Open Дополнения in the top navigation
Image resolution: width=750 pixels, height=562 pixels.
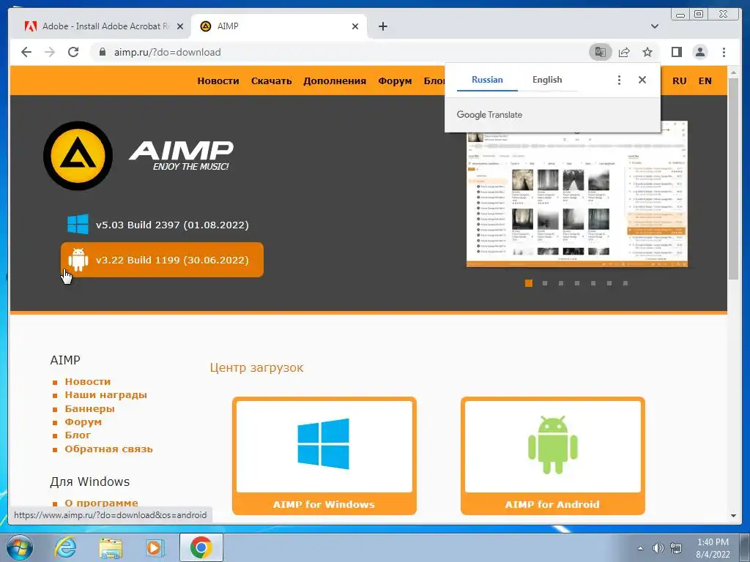click(x=334, y=80)
